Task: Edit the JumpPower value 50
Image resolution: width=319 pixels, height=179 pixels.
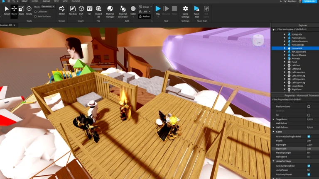Action: (x=312, y=170)
